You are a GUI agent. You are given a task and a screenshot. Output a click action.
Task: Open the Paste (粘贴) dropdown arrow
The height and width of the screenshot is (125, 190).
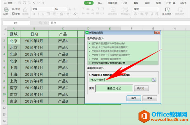tap(9, 14)
